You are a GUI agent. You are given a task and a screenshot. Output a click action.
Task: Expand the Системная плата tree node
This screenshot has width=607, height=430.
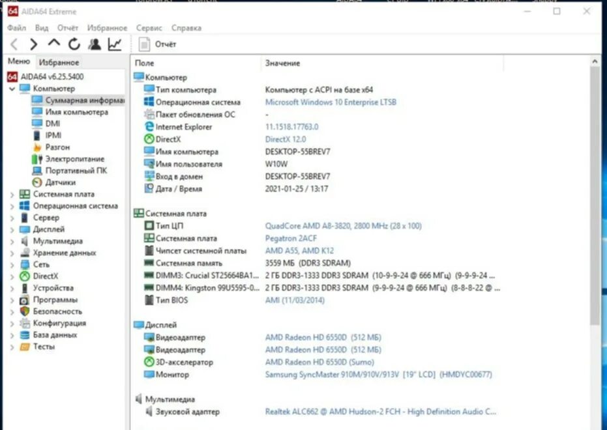pos(12,195)
